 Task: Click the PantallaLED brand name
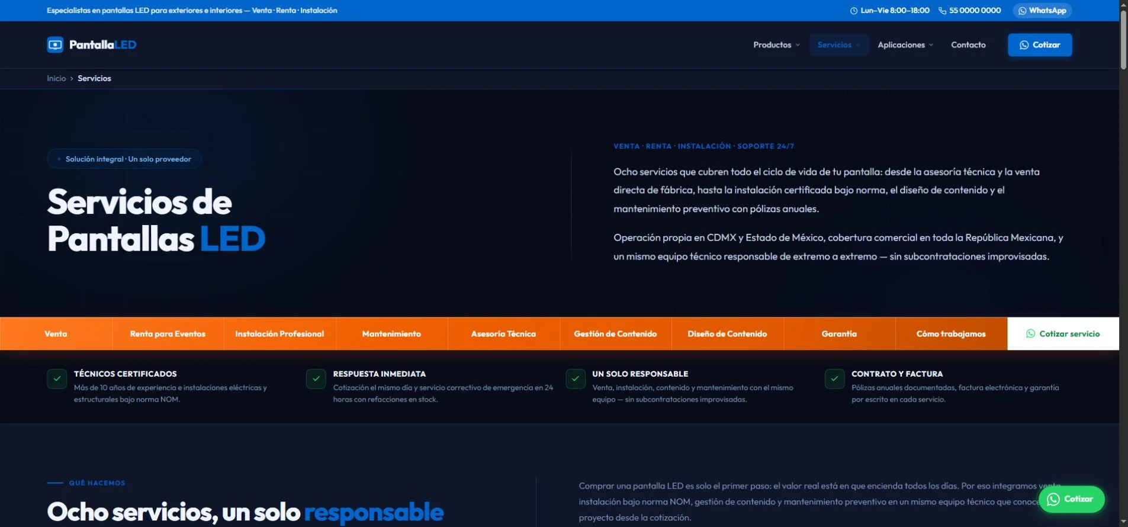tap(102, 44)
